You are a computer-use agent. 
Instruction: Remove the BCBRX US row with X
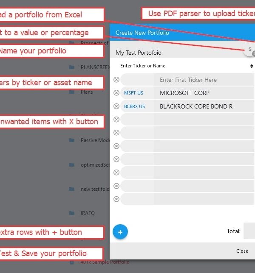[x=116, y=106]
